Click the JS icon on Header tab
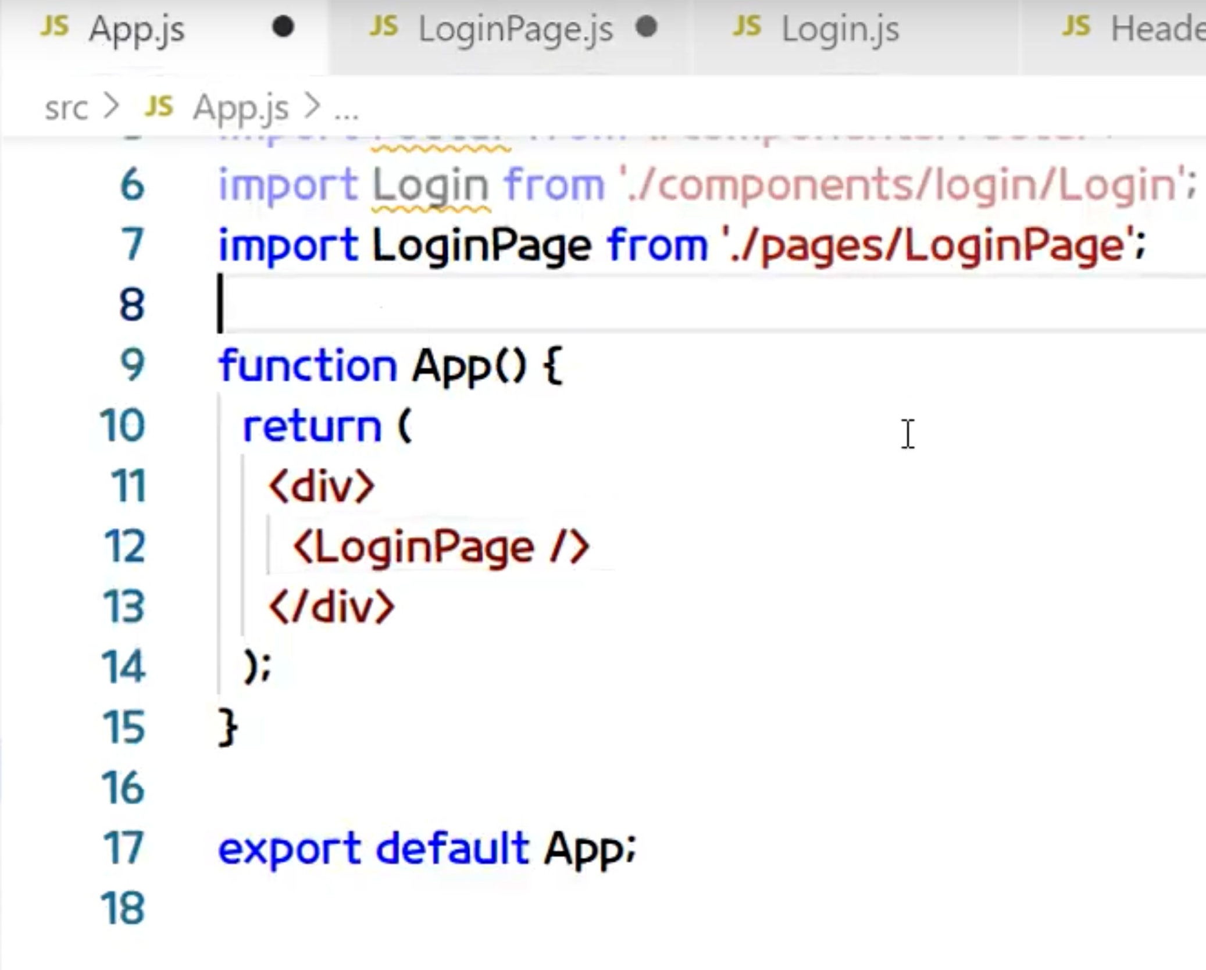Image resolution: width=1206 pixels, height=970 pixels. [x=1076, y=27]
